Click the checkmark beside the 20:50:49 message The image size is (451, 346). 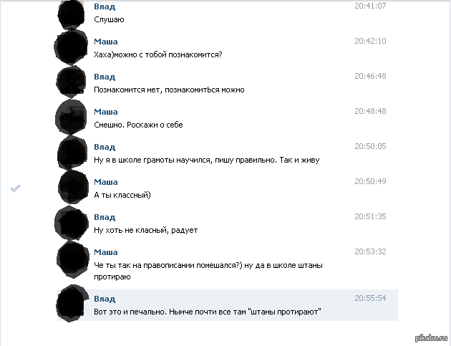point(15,188)
